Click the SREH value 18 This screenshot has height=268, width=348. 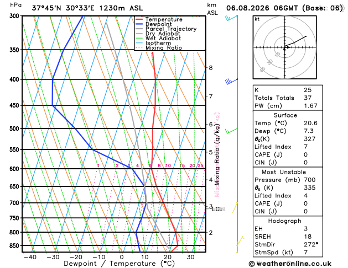[308, 237]
